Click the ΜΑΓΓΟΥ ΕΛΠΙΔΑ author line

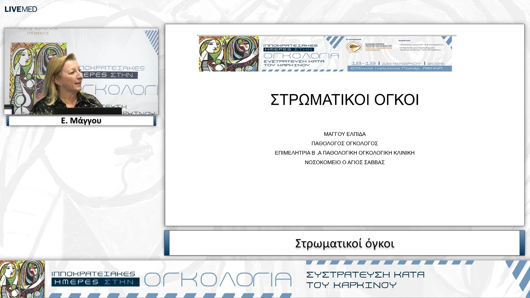tap(345, 134)
